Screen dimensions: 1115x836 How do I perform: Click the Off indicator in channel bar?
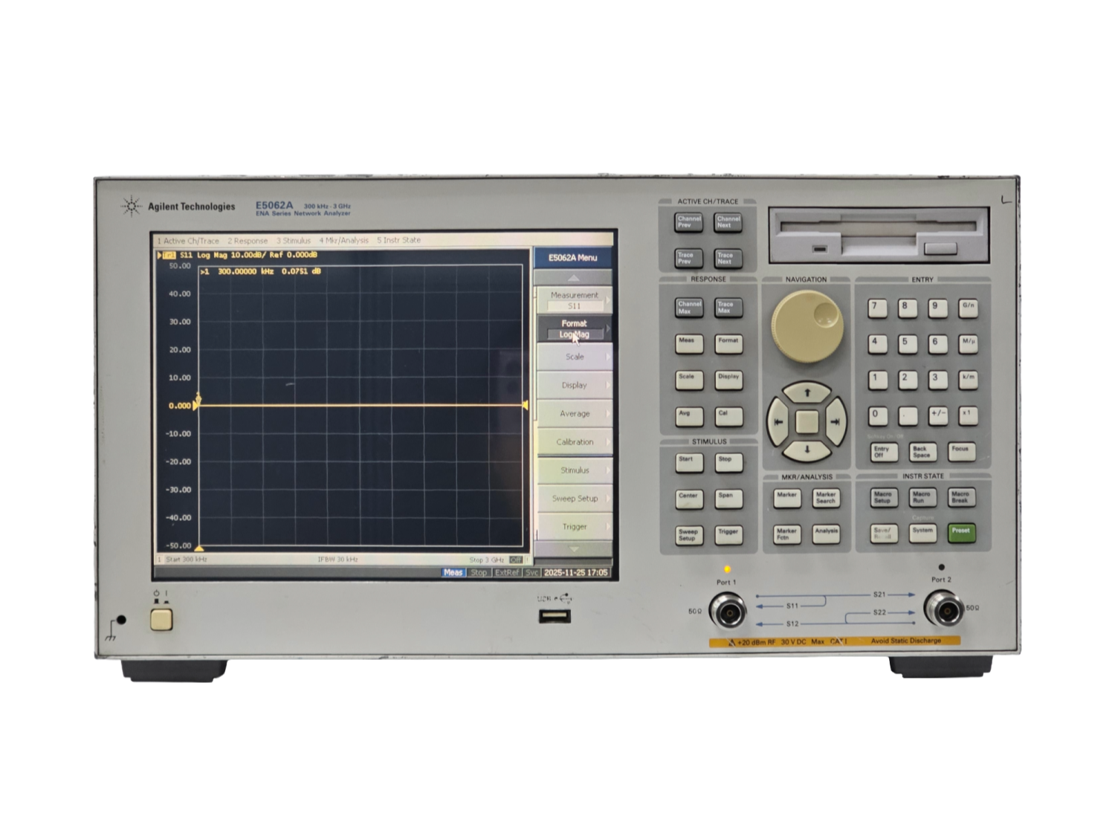coord(516,560)
